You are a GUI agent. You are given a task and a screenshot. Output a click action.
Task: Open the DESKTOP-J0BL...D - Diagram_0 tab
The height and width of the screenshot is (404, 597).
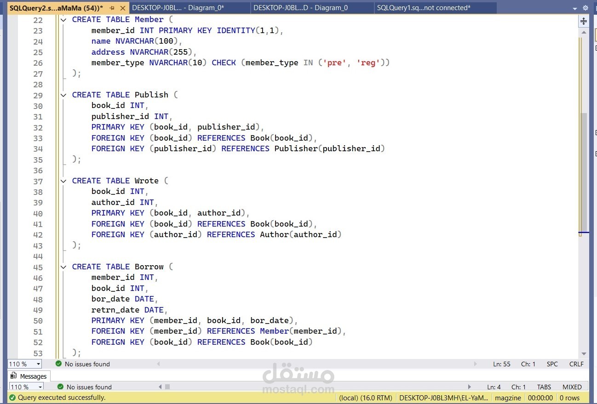tap(312, 8)
